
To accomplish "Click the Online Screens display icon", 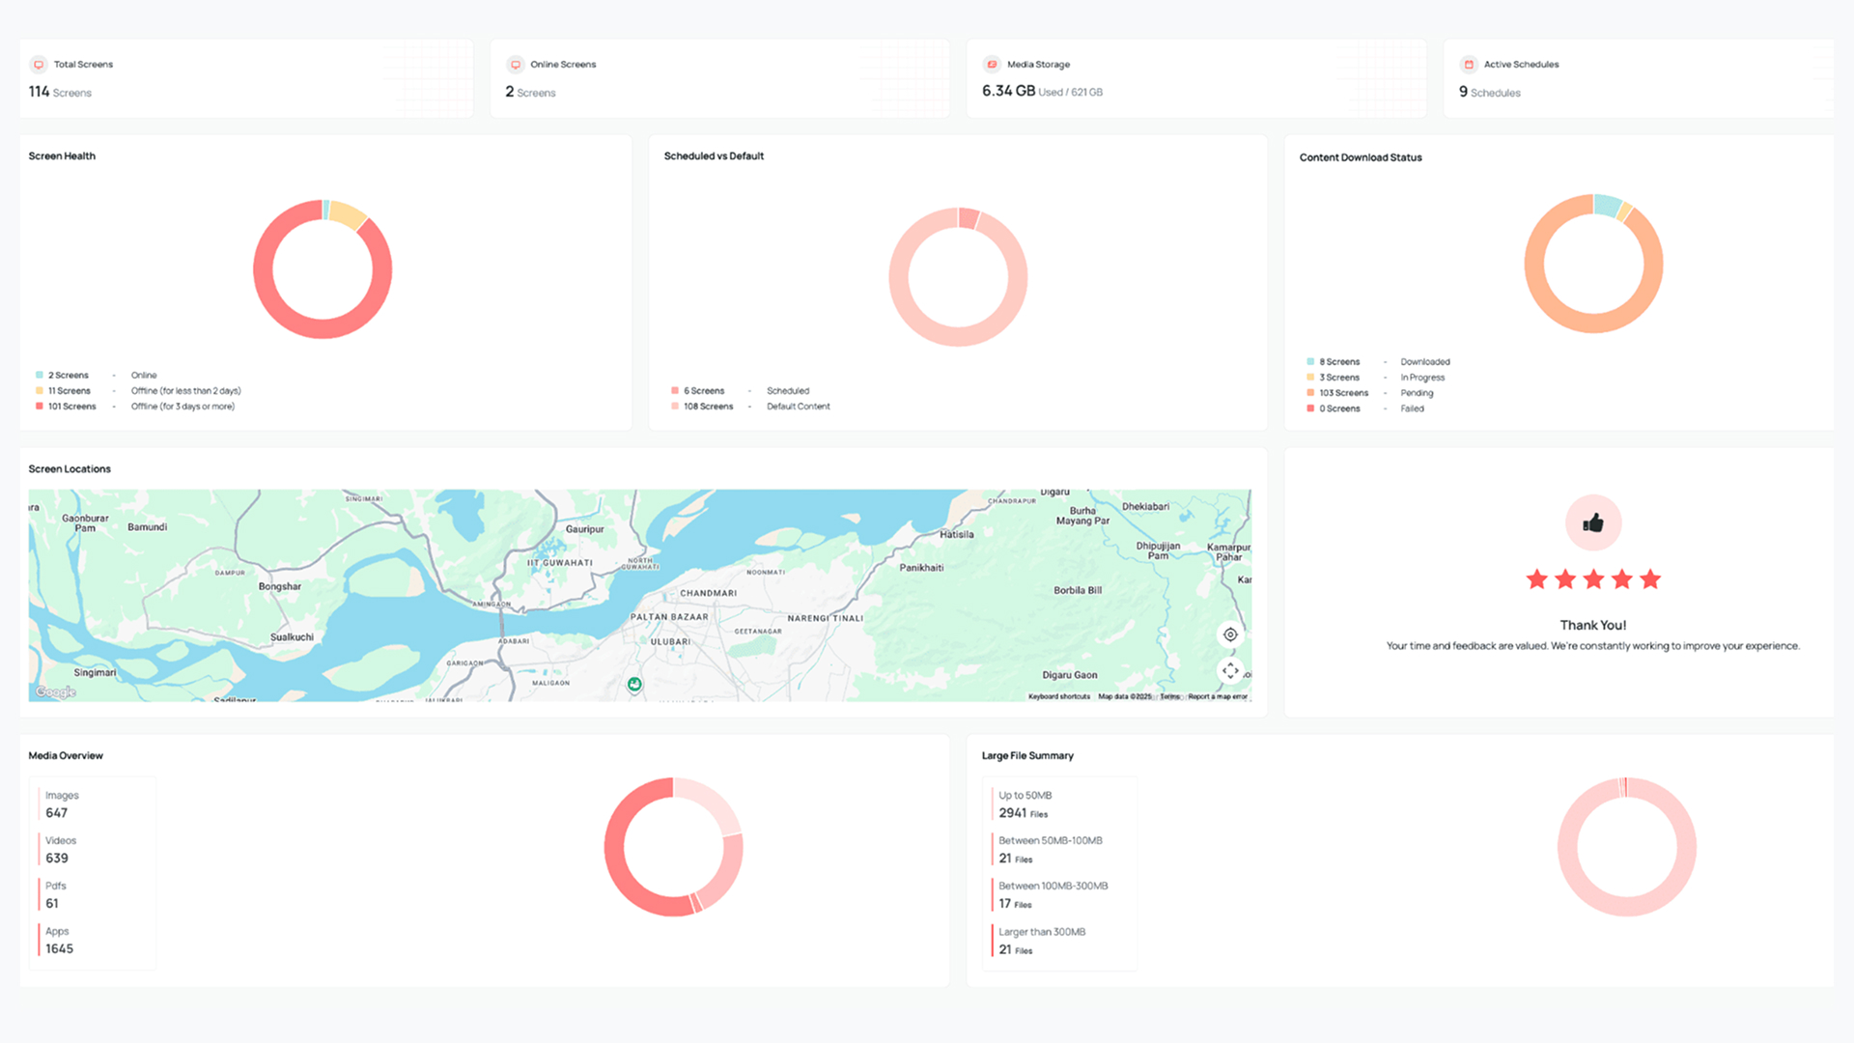I will (x=517, y=64).
